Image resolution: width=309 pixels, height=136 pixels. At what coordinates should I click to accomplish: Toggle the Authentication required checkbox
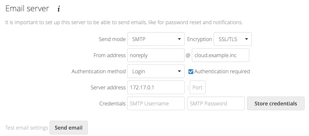[x=191, y=71]
